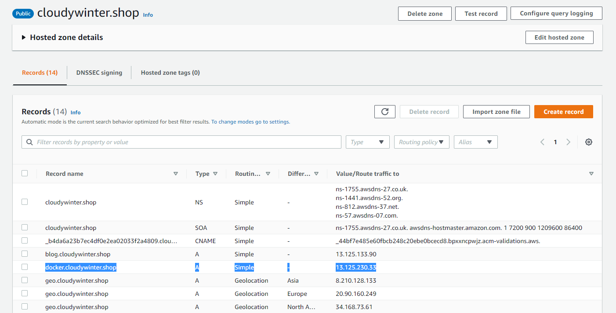Click the SOA type cell
The height and width of the screenshot is (313, 616).
click(201, 228)
